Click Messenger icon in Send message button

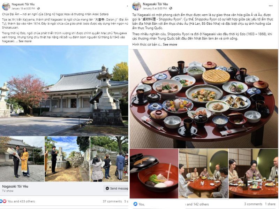click(107, 188)
